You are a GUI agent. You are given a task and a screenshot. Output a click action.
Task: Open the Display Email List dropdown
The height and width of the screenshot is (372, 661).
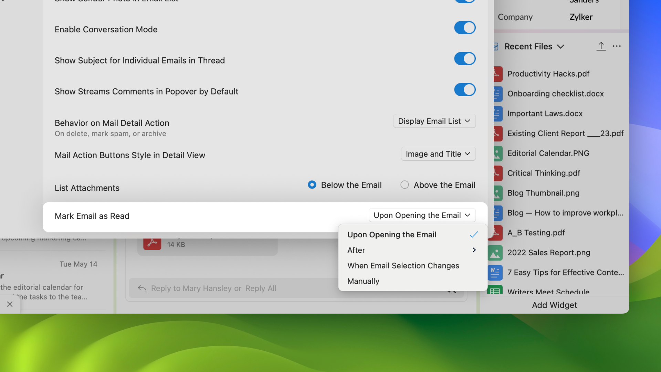tap(434, 121)
